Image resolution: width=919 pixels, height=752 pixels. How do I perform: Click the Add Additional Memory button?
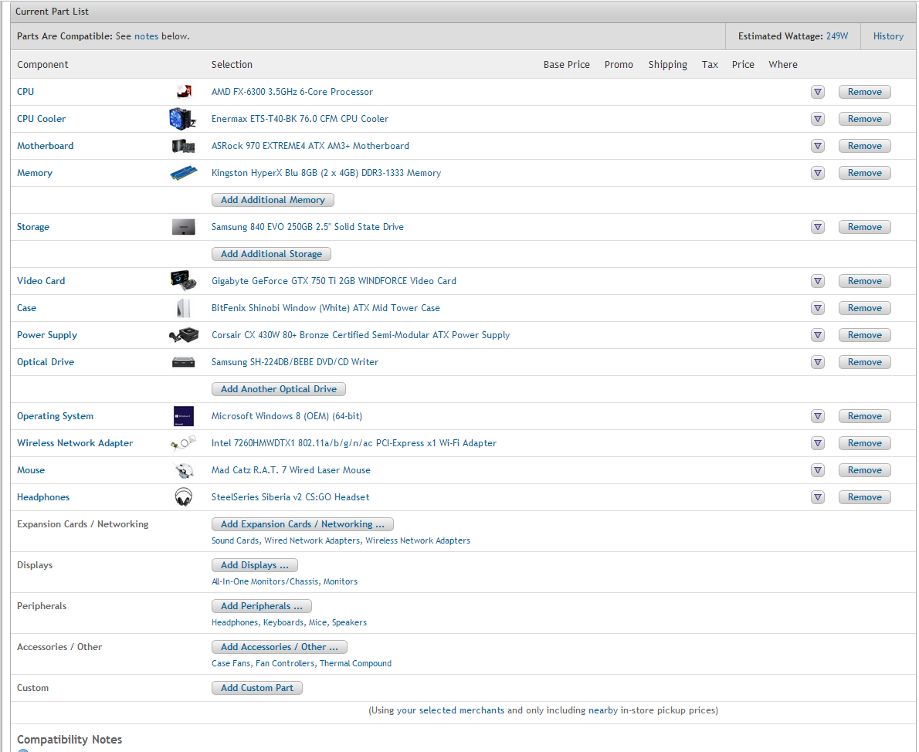[x=273, y=200]
